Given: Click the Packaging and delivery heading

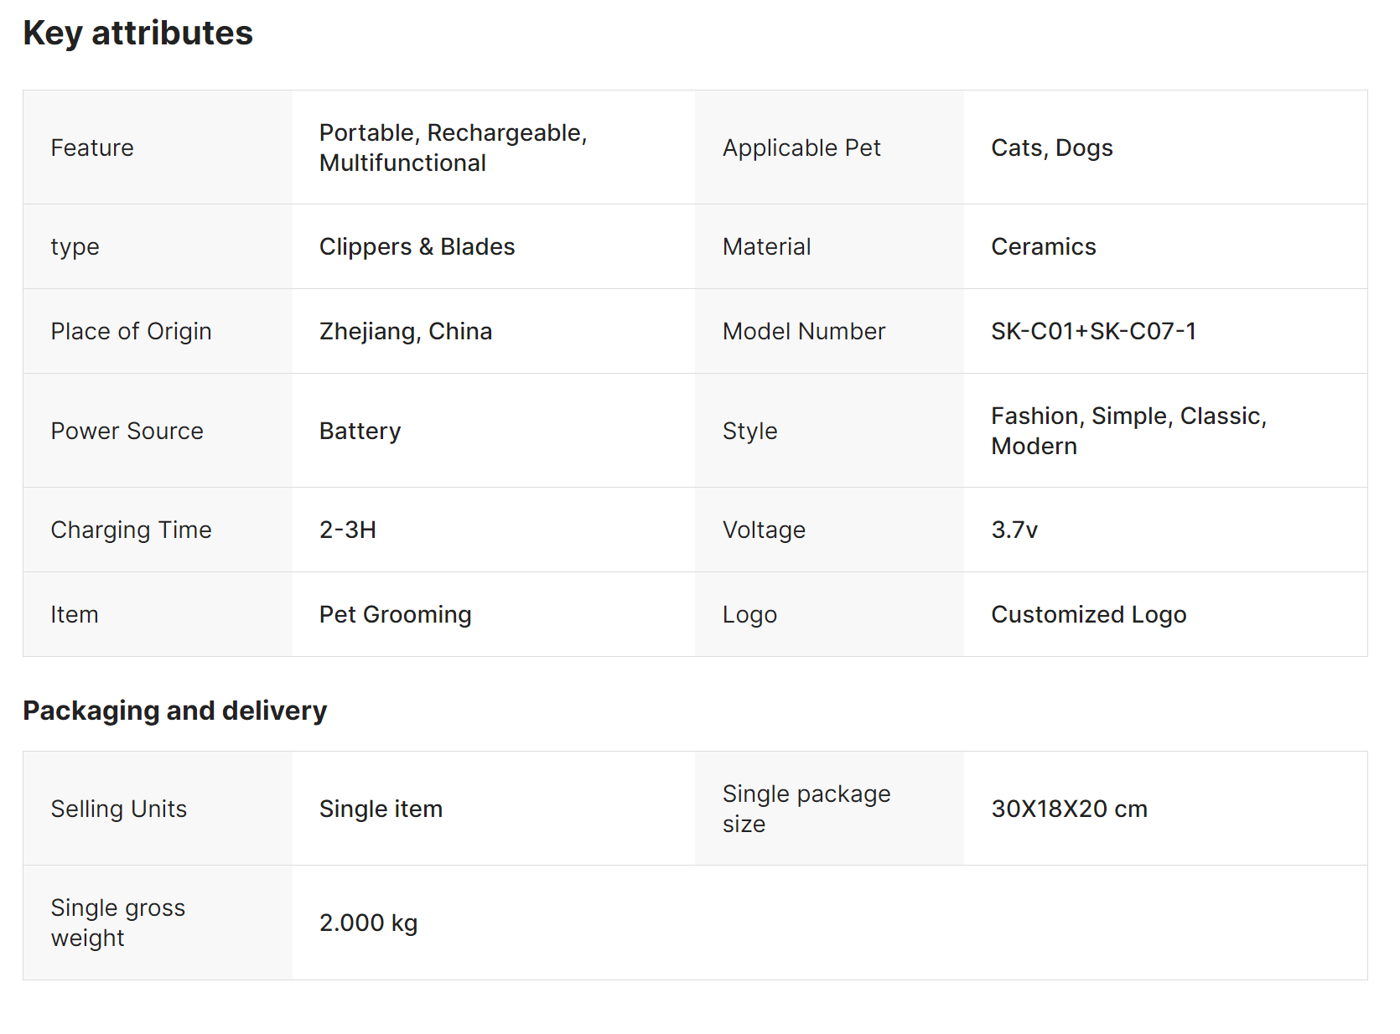Looking at the screenshot, I should 174,711.
